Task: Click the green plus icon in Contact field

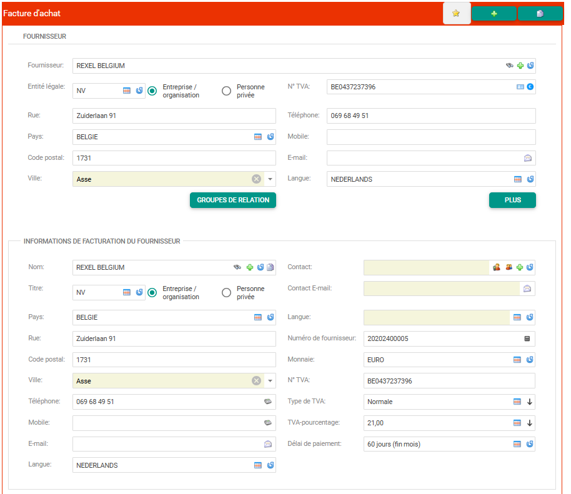Action: 520,267
